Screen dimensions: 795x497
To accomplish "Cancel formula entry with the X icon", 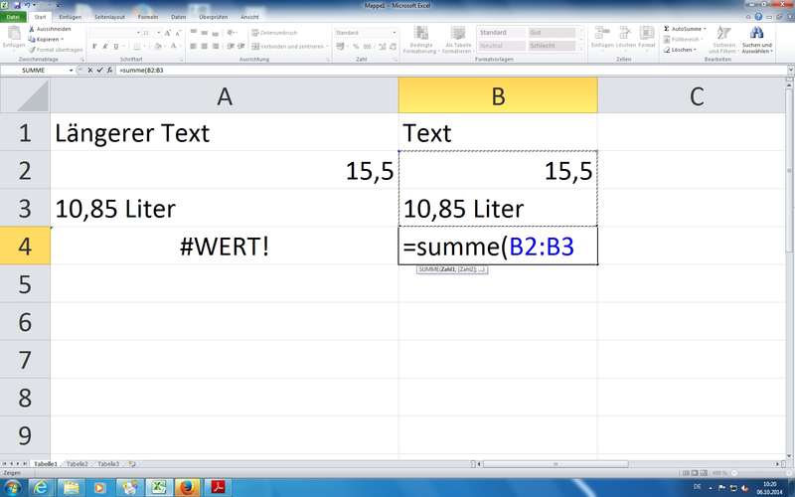I will click(89, 70).
